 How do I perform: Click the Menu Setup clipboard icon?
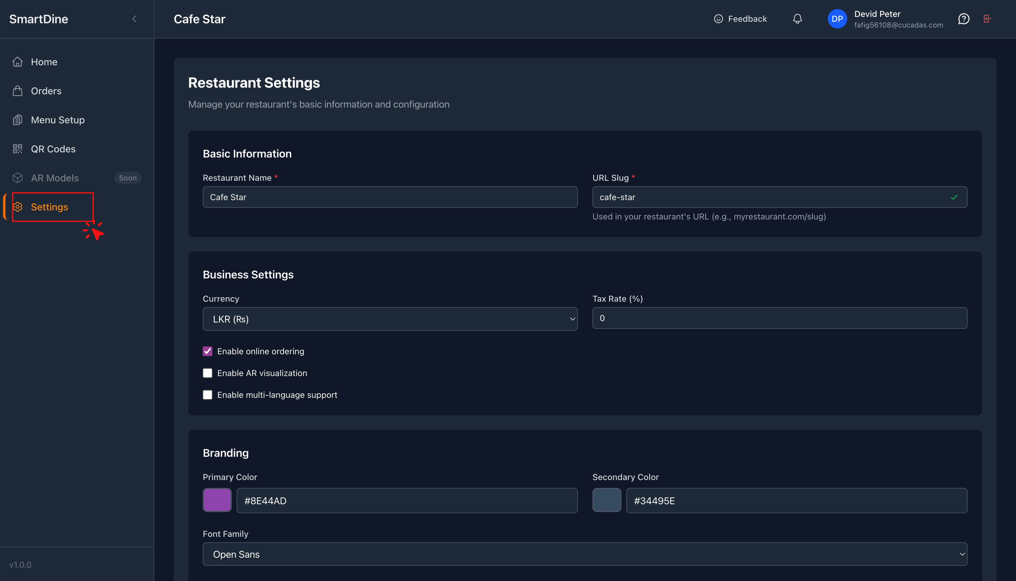18,120
